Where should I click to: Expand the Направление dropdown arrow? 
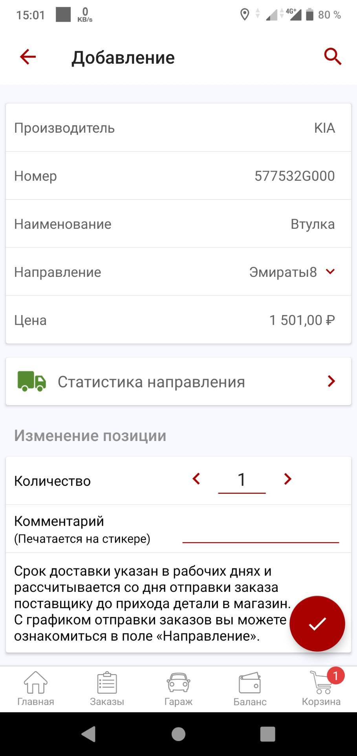tap(331, 272)
